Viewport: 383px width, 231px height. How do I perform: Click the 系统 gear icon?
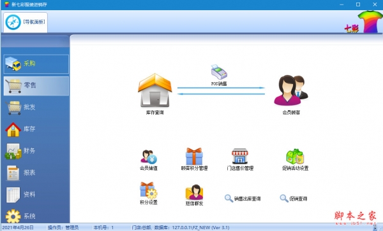pos(13,216)
